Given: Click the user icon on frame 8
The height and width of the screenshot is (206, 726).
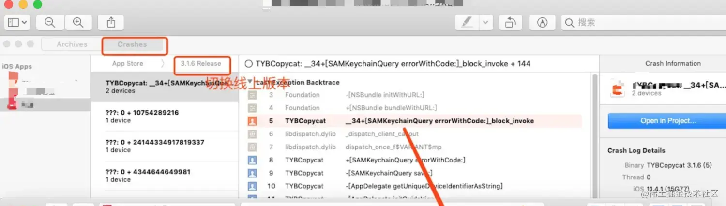Looking at the screenshot, I should pos(252,160).
